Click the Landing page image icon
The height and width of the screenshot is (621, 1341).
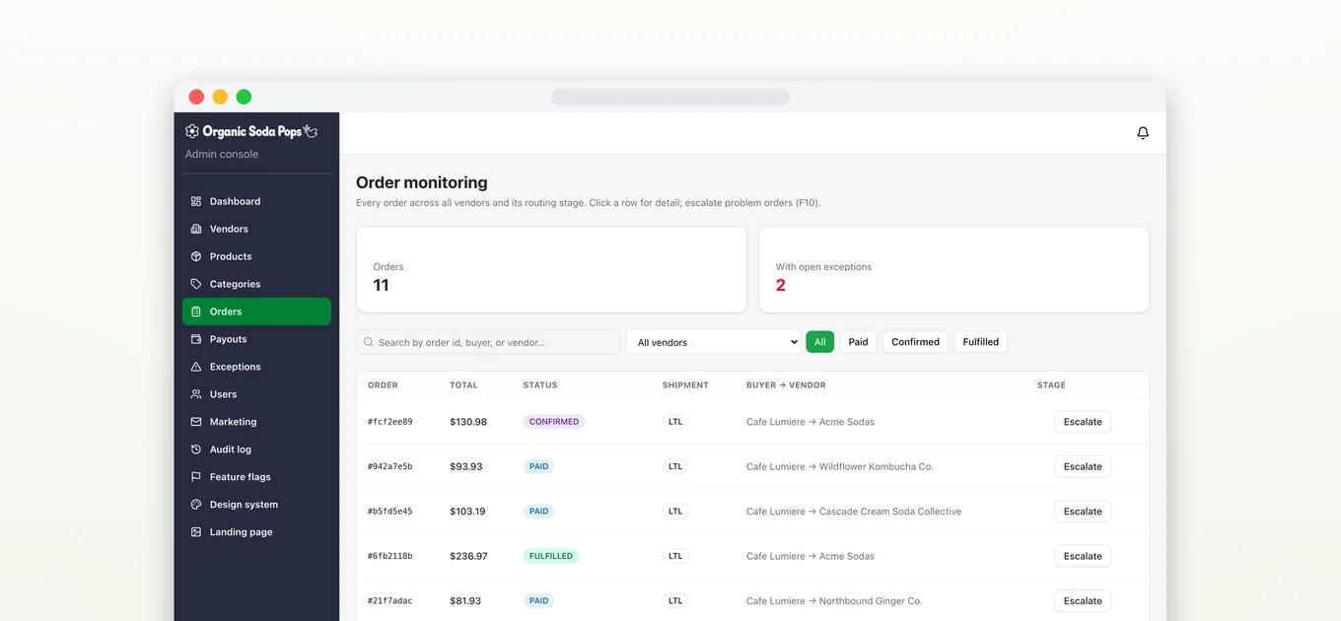click(x=196, y=532)
